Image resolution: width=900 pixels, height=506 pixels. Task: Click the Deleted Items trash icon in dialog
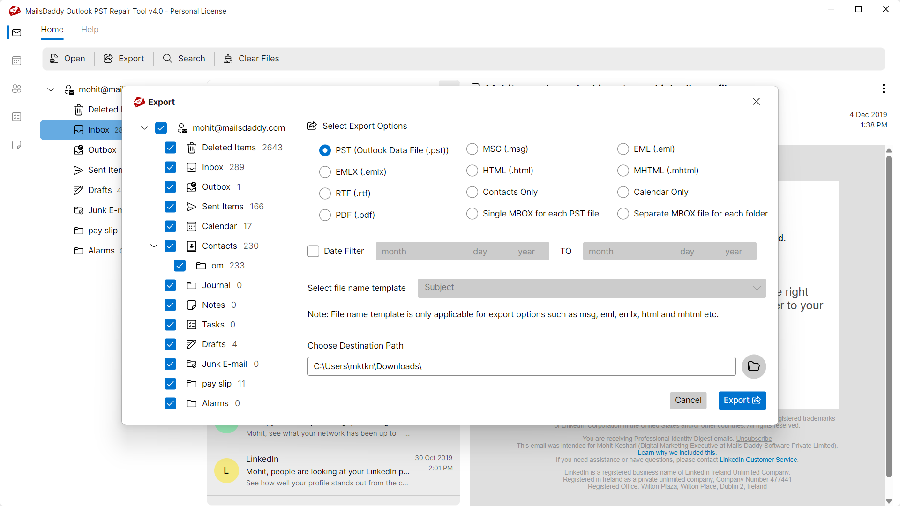click(x=192, y=148)
